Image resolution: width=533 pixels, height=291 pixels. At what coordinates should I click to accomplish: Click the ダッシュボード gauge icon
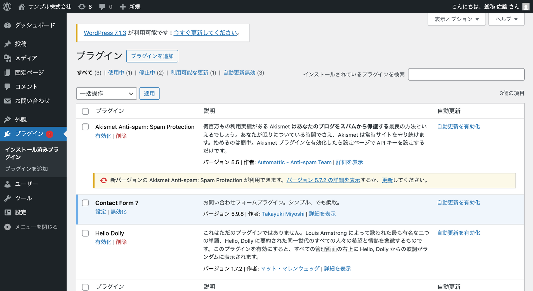coord(7,25)
